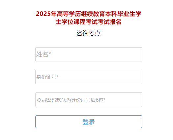
Task: Select the last input above 登录 button
Action: point(89,100)
